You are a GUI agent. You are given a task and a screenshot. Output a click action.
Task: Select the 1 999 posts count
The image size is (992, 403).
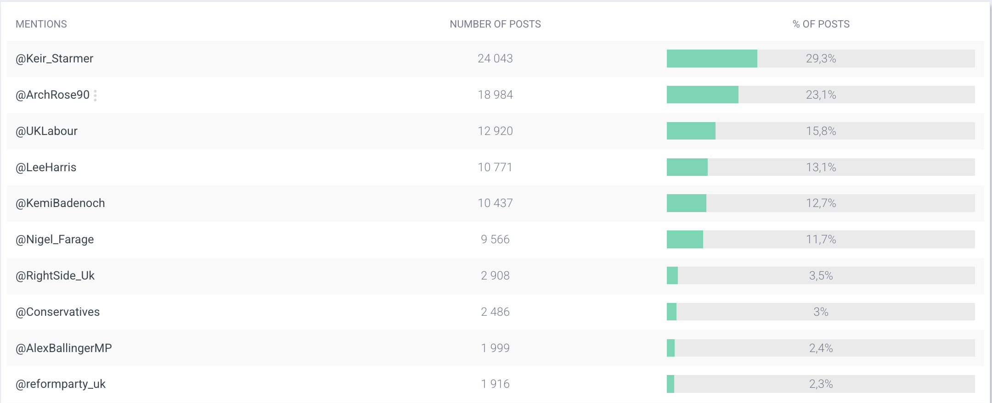point(495,348)
